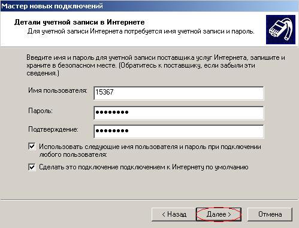Click the Для учетной записи Интернета subtitle

[141, 31]
